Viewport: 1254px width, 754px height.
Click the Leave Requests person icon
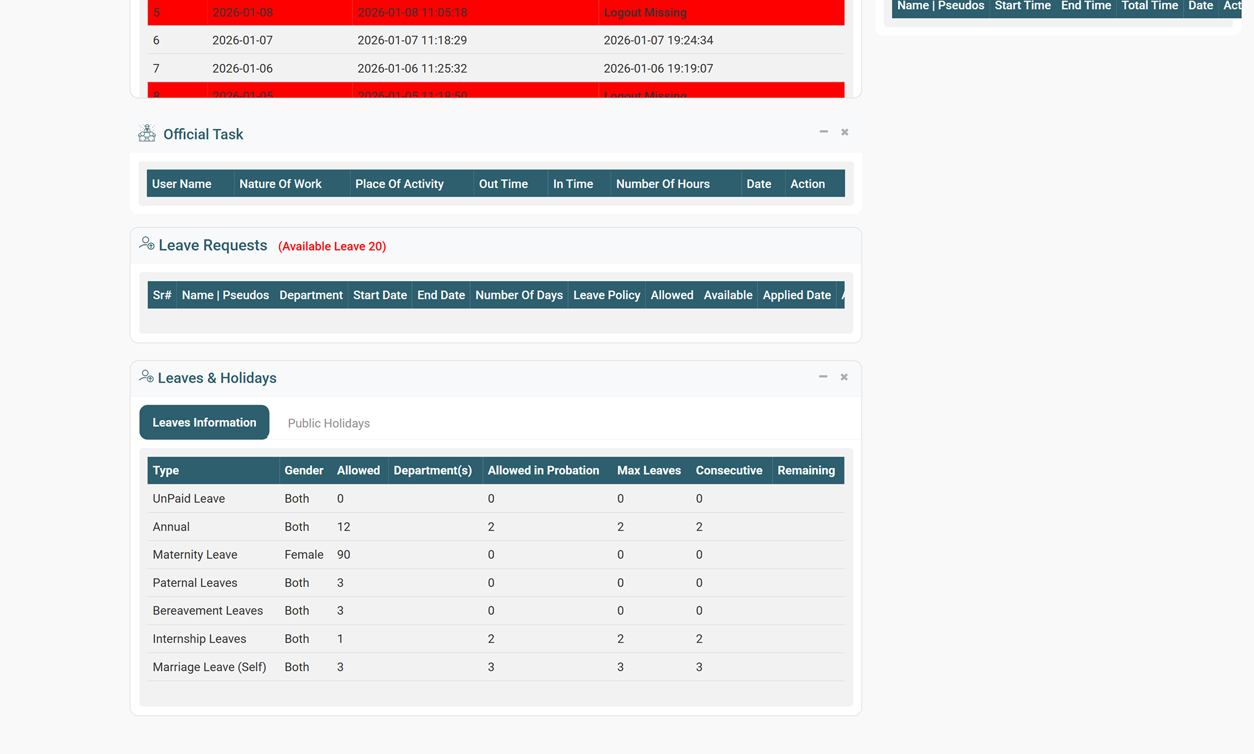coord(146,244)
